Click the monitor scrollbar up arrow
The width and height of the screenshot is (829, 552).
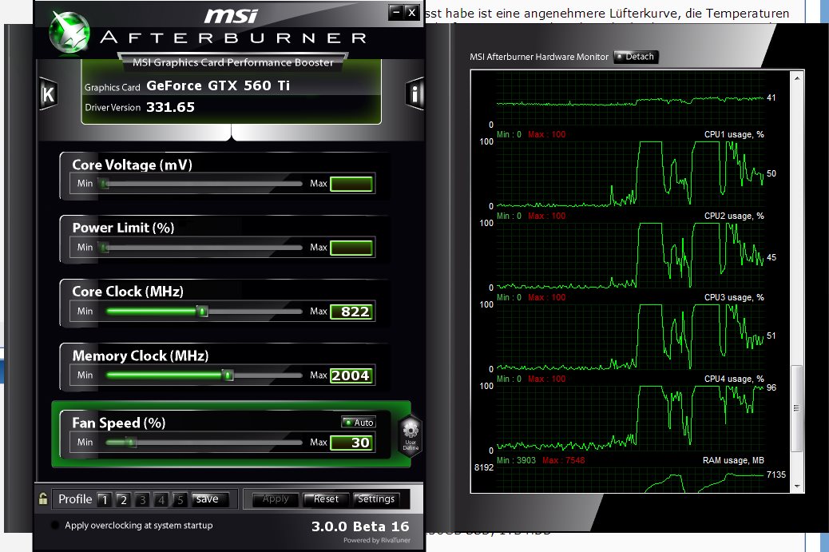(797, 77)
